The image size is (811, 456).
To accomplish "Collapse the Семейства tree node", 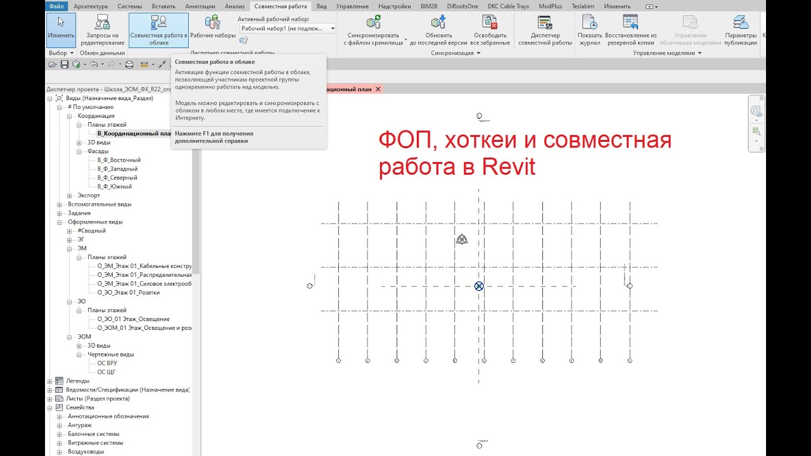I will [x=50, y=408].
